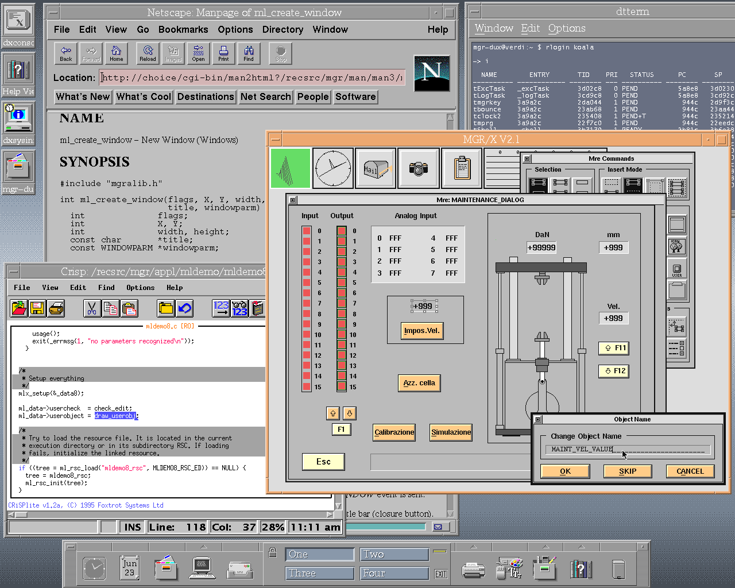The image size is (735, 588).
Task: Click the printer icon in the Crisp toolbar
Action: [x=56, y=309]
